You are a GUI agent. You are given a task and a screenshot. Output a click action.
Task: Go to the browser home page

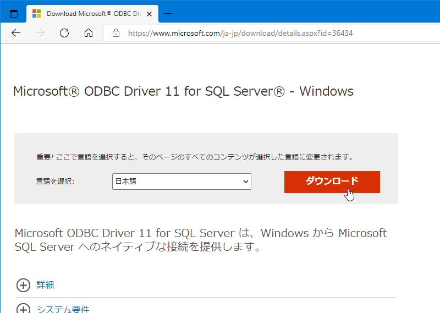[x=89, y=33]
